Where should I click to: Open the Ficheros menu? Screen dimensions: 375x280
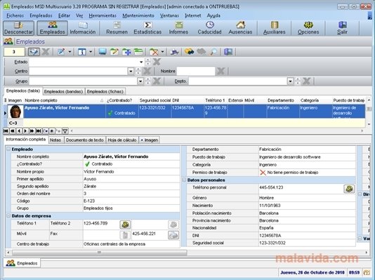(15, 15)
